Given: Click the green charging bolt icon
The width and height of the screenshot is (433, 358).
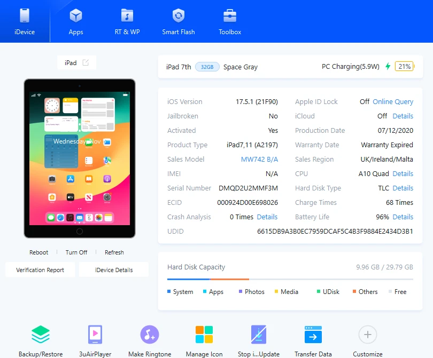Looking at the screenshot, I should click(x=388, y=66).
